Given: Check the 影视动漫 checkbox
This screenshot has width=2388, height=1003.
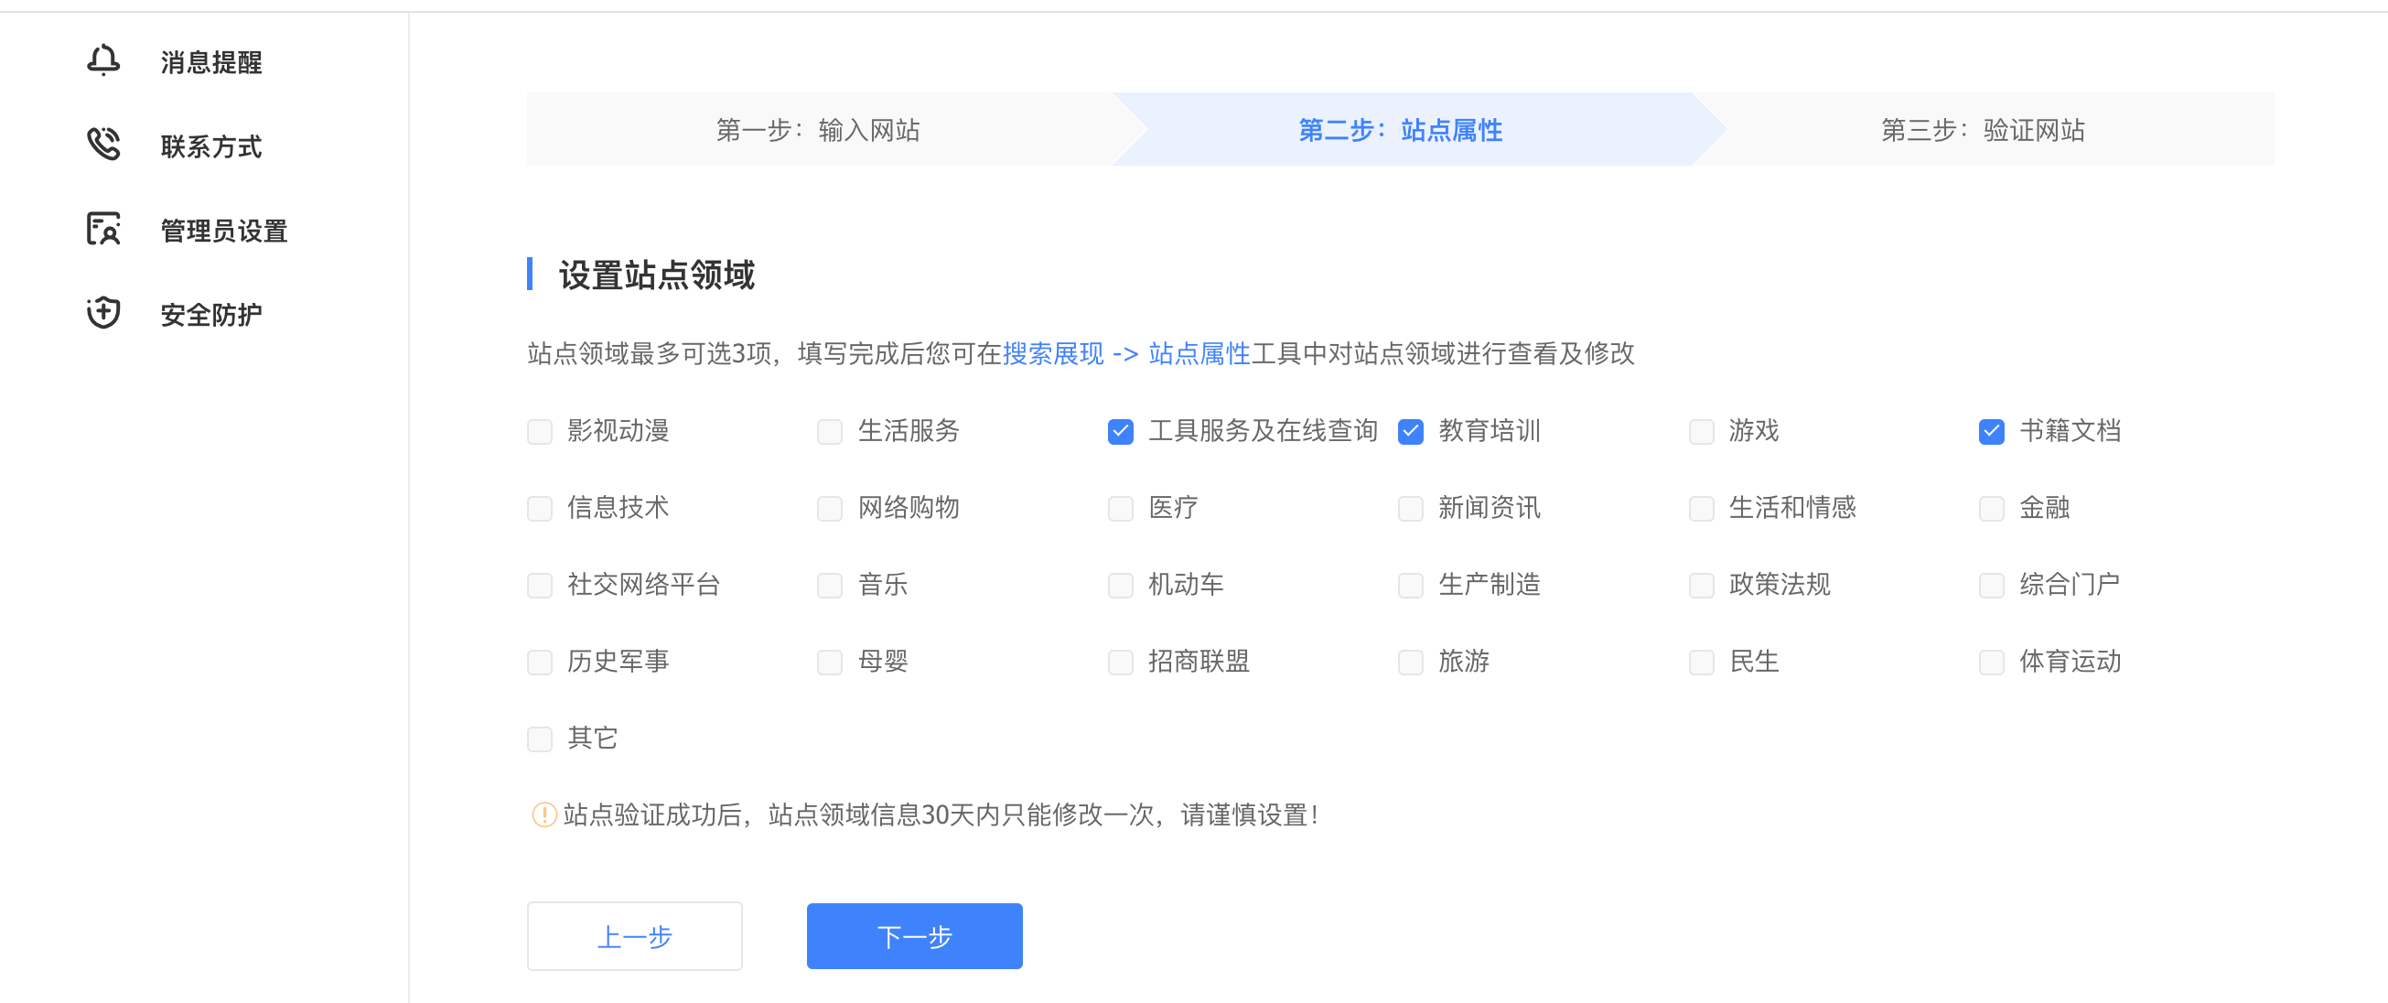Looking at the screenshot, I should 540,432.
